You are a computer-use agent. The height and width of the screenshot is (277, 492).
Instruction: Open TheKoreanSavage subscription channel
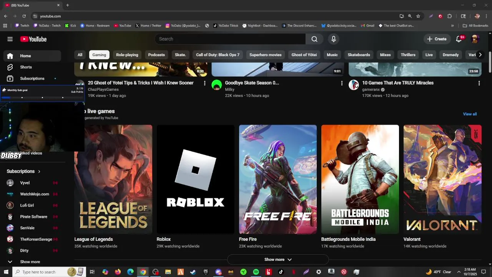click(x=32, y=239)
